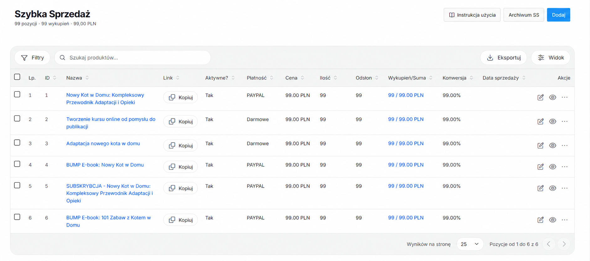Open three-dot actions menu for row 3

[565, 146]
